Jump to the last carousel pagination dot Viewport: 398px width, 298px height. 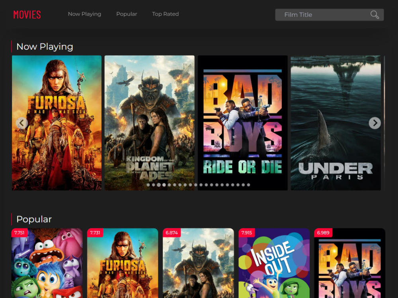248,185
